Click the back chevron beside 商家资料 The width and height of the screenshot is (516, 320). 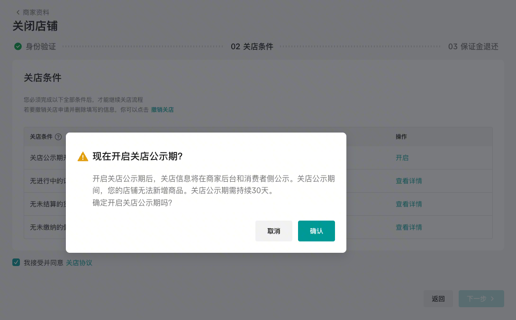[x=18, y=12]
